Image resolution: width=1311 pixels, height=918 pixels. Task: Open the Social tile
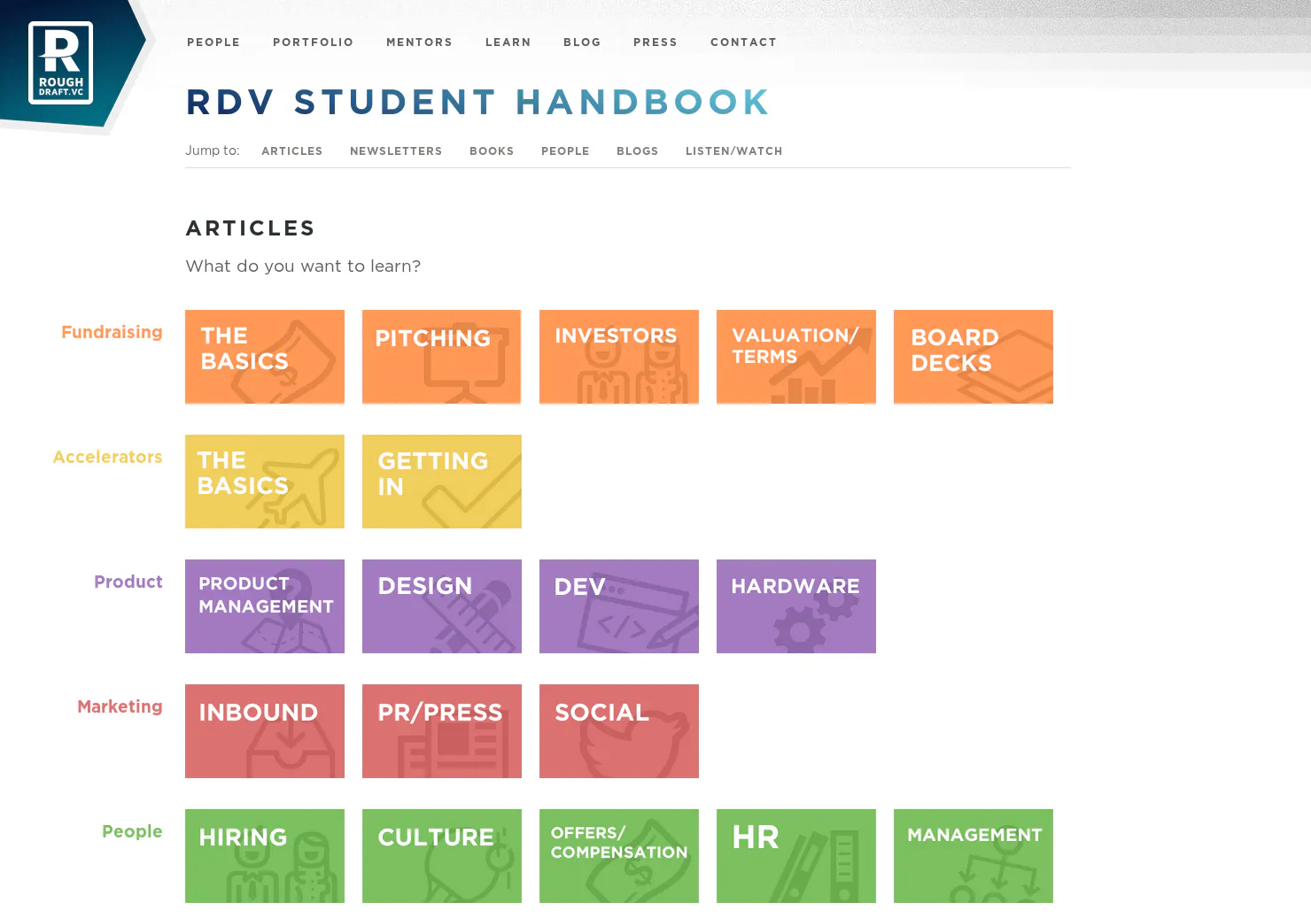[619, 731]
